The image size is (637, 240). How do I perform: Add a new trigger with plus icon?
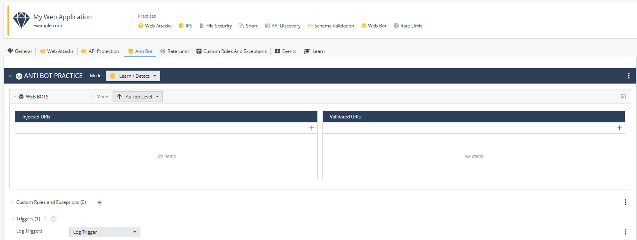coord(54,219)
